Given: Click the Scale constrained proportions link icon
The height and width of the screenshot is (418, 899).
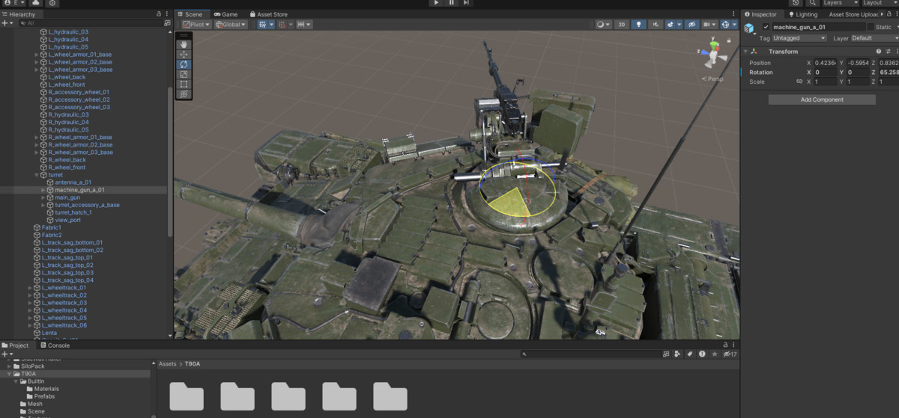Looking at the screenshot, I should [799, 82].
